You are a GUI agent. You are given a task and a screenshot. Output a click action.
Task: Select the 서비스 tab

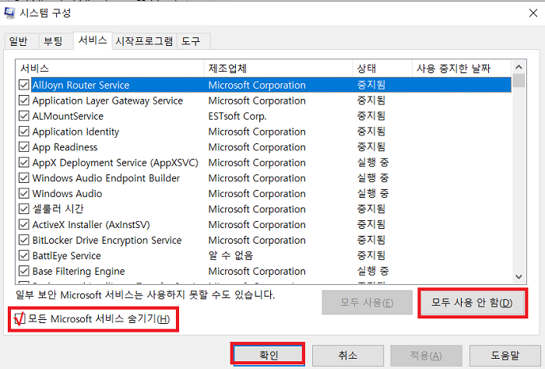(x=93, y=40)
